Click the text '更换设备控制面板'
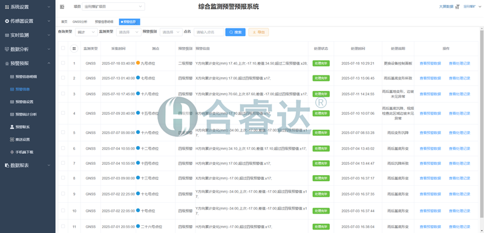The width and height of the screenshot is (484, 233). pos(398,63)
